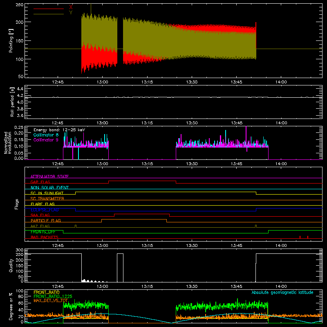Click the 13:00 tick under Roll period plot
The height and width of the screenshot is (327, 327).
click(x=103, y=123)
